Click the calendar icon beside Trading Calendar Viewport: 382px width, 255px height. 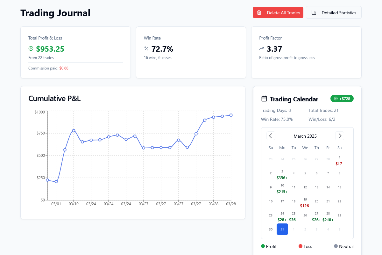point(264,99)
